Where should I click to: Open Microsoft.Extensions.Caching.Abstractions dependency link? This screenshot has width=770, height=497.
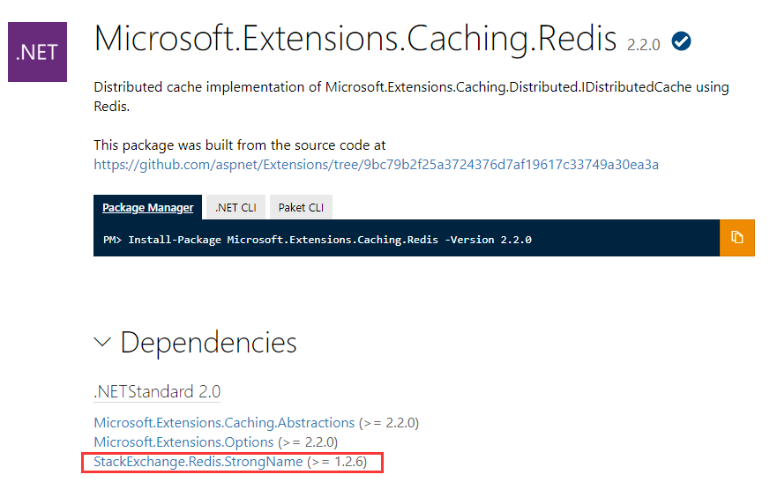tap(224, 422)
